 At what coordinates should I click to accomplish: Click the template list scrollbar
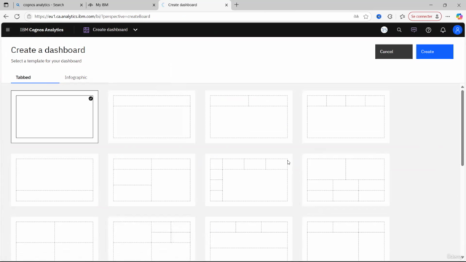(462, 128)
